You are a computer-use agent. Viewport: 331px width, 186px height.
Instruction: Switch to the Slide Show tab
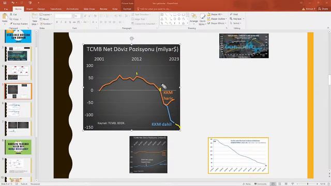coord(89,9)
